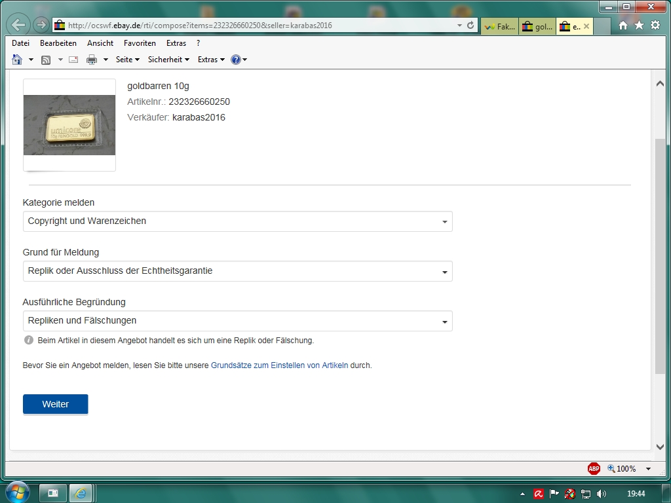The image size is (671, 503).
Task: Switch to the 'gol...' browser tab
Action: (x=537, y=26)
